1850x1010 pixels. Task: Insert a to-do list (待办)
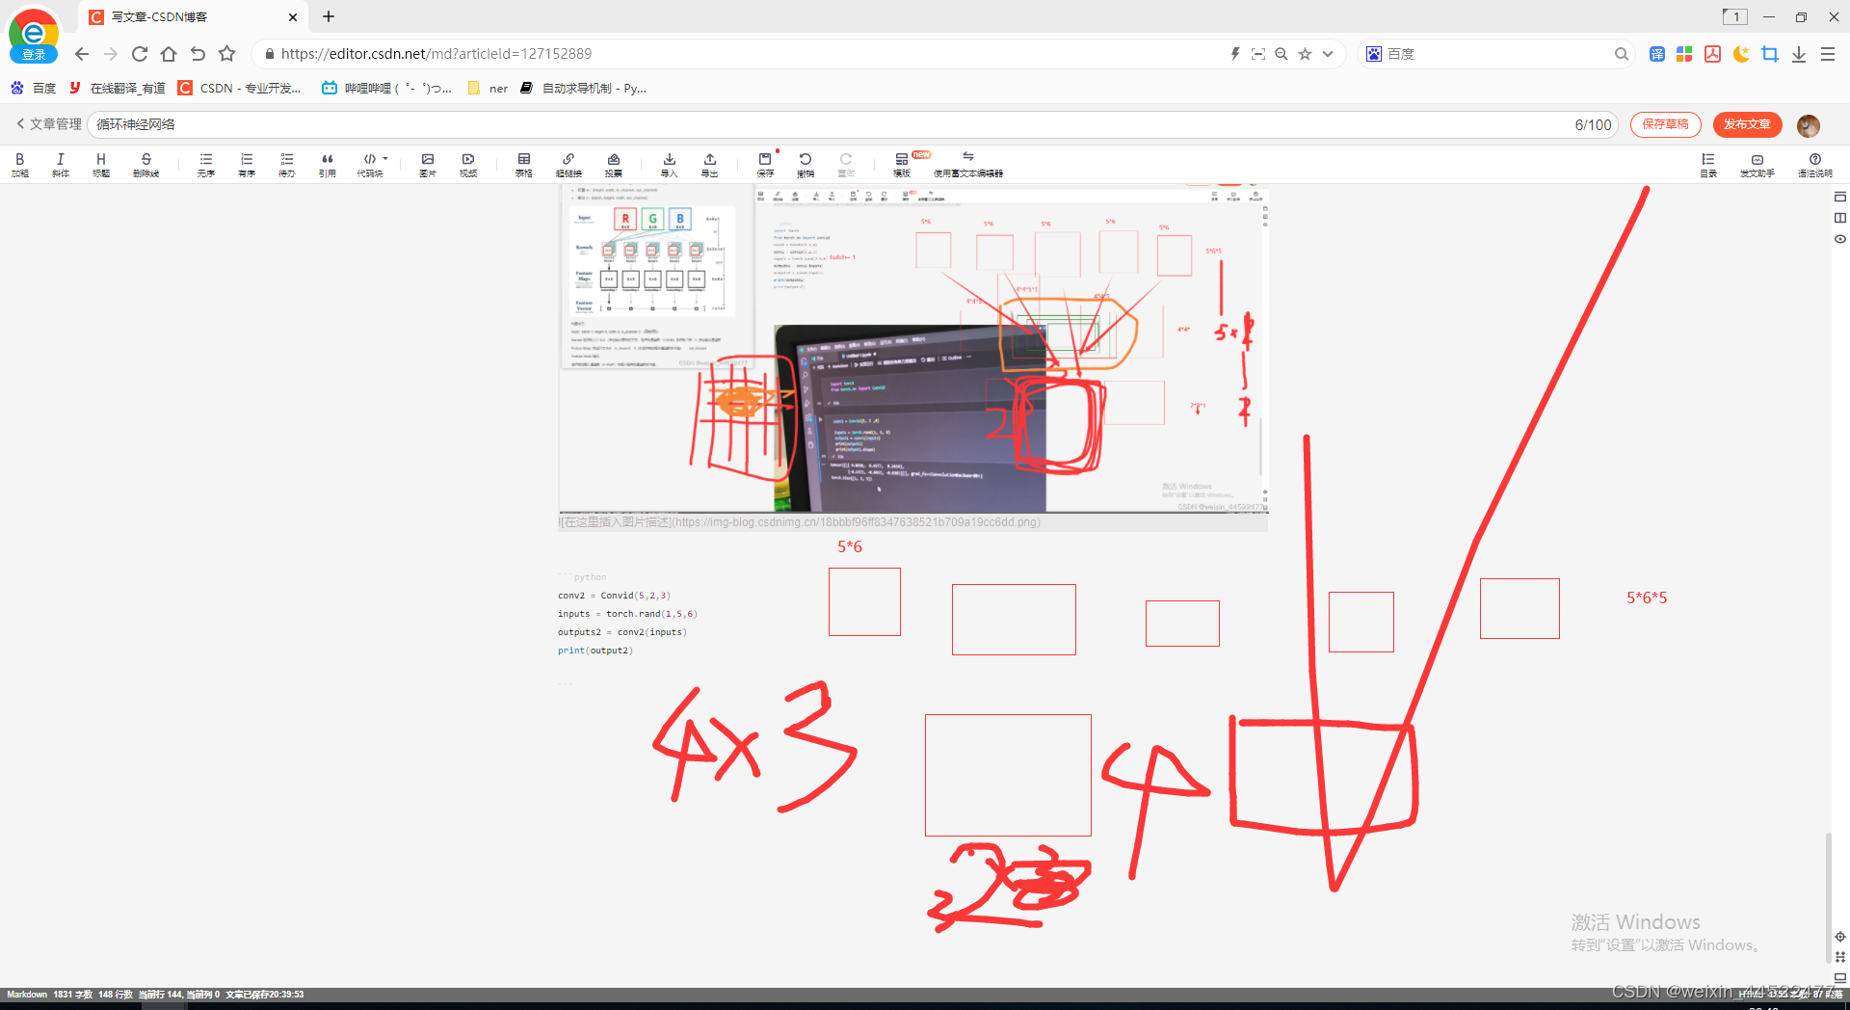(x=287, y=164)
